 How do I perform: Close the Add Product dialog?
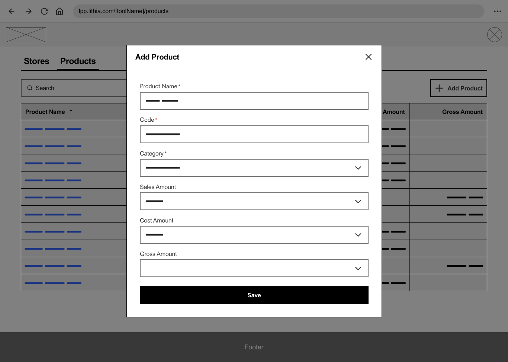tap(368, 57)
